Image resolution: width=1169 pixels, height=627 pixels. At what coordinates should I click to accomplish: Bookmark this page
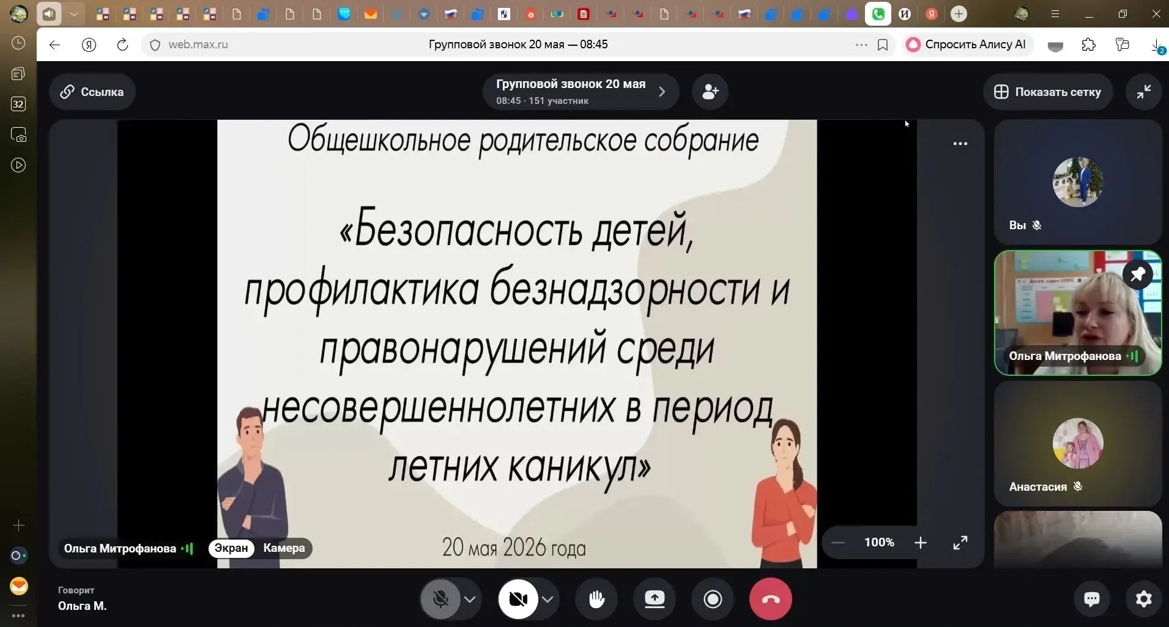click(883, 45)
